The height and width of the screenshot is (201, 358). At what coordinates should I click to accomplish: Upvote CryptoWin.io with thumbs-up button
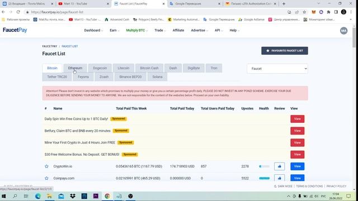coord(279,166)
